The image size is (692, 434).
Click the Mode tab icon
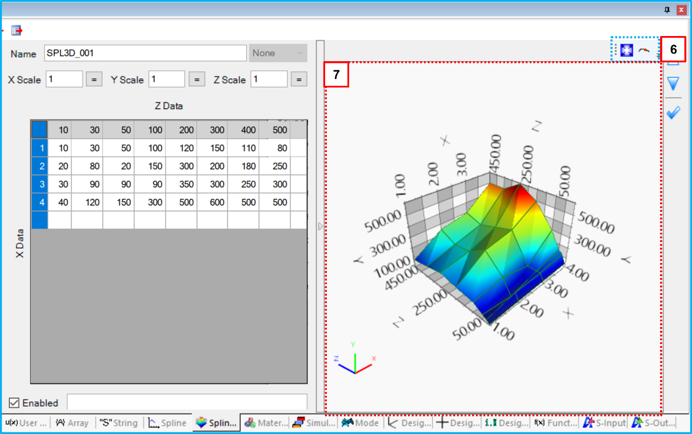[x=347, y=423]
